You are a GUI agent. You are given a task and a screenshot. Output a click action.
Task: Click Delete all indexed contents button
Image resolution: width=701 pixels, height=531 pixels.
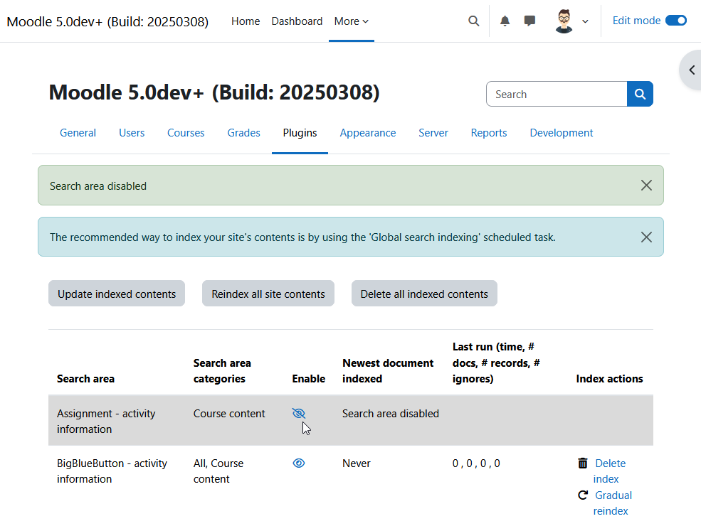(x=424, y=294)
